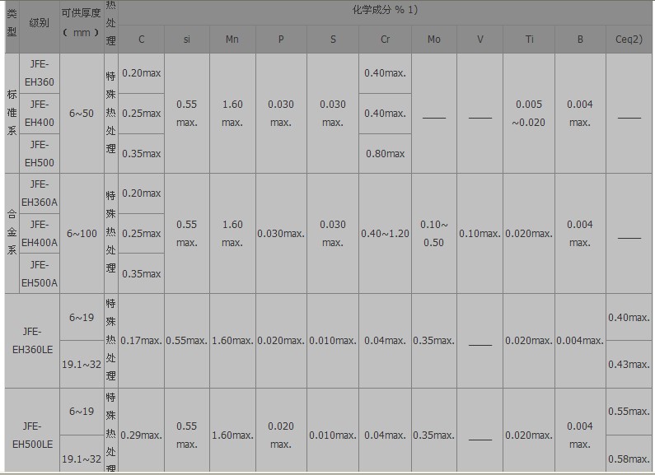Image resolution: width=655 pixels, height=475 pixels.
Task: Click the 0.55max. Ceq value
Action: click(629, 411)
